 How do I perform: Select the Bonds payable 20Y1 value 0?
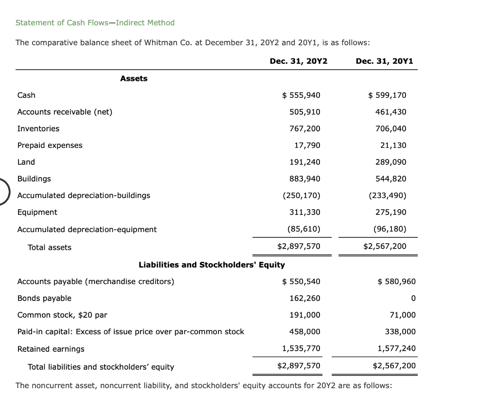coord(413,298)
